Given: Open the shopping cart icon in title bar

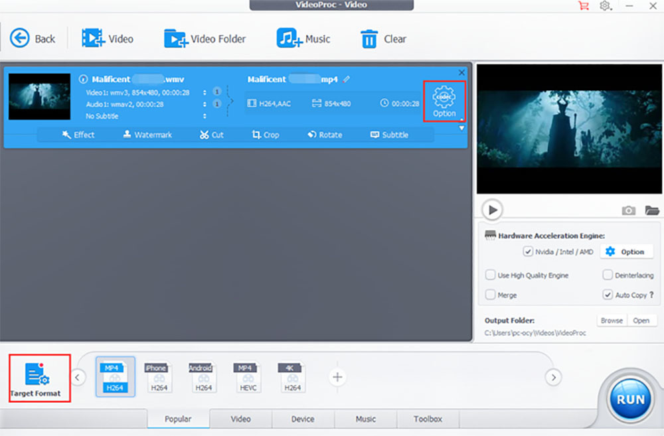Looking at the screenshot, I should 584,6.
